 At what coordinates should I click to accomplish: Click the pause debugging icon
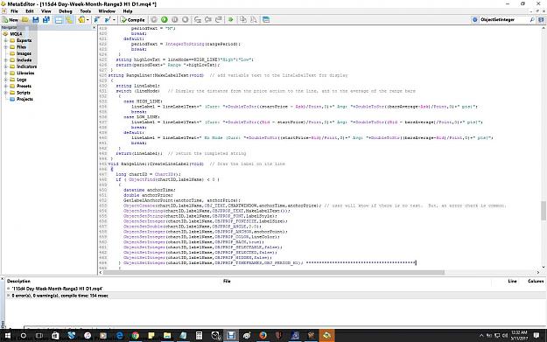pyautogui.click(x=175, y=20)
